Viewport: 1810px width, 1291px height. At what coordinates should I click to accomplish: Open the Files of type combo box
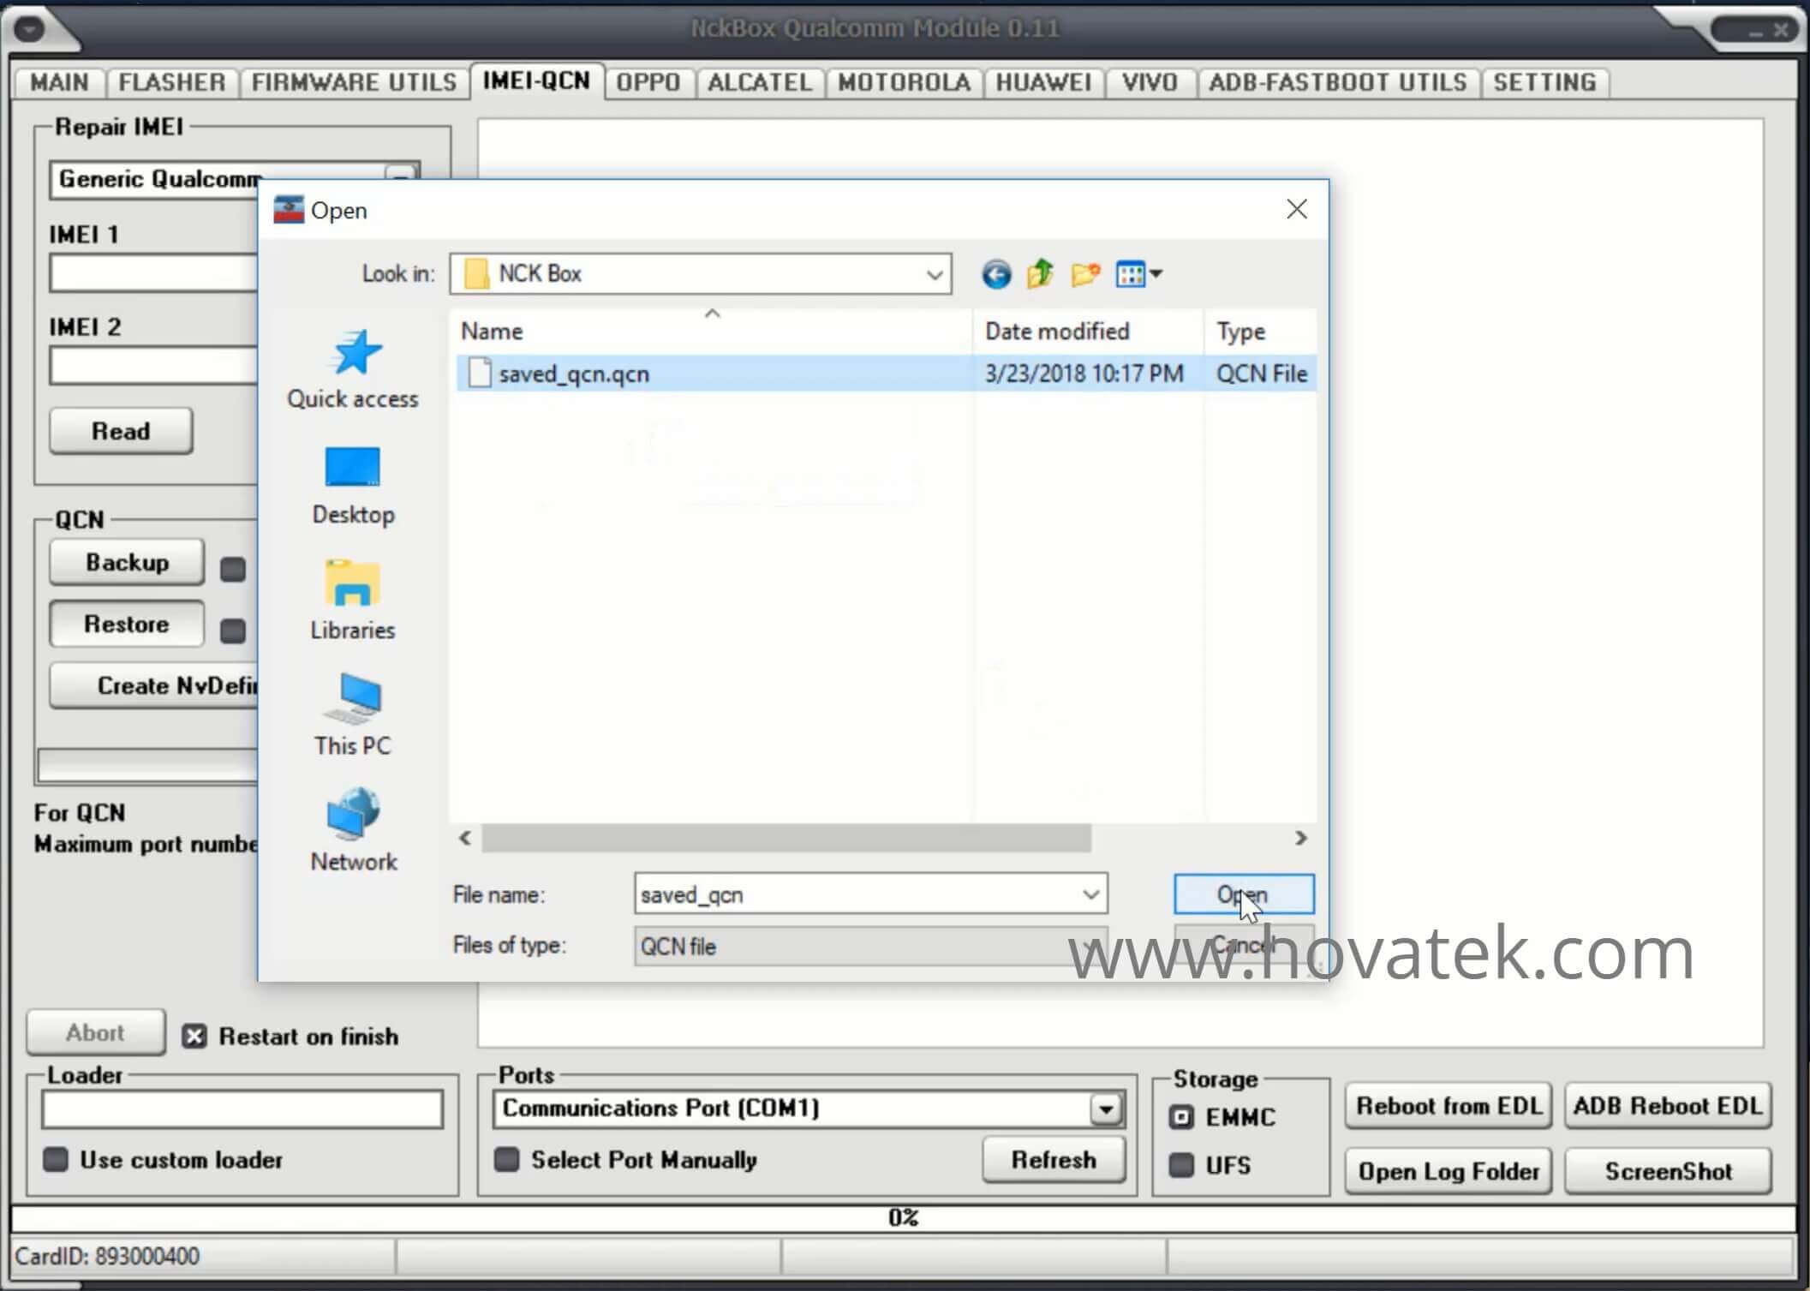(870, 947)
